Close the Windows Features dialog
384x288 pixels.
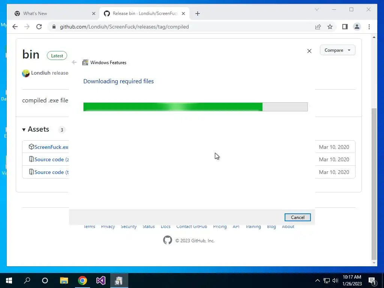click(309, 51)
